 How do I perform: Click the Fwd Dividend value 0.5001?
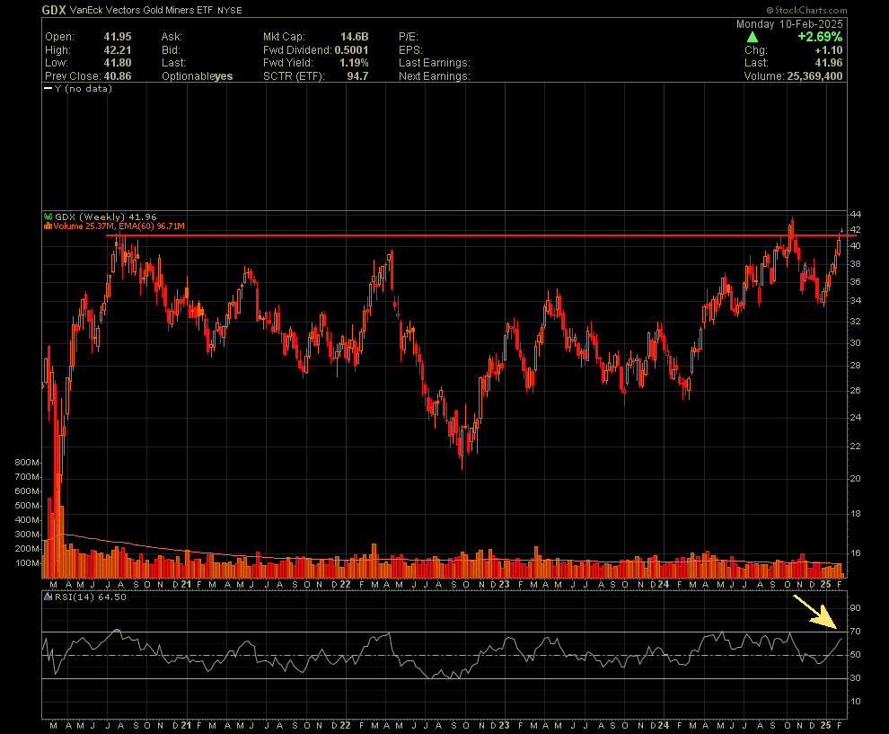(x=351, y=50)
